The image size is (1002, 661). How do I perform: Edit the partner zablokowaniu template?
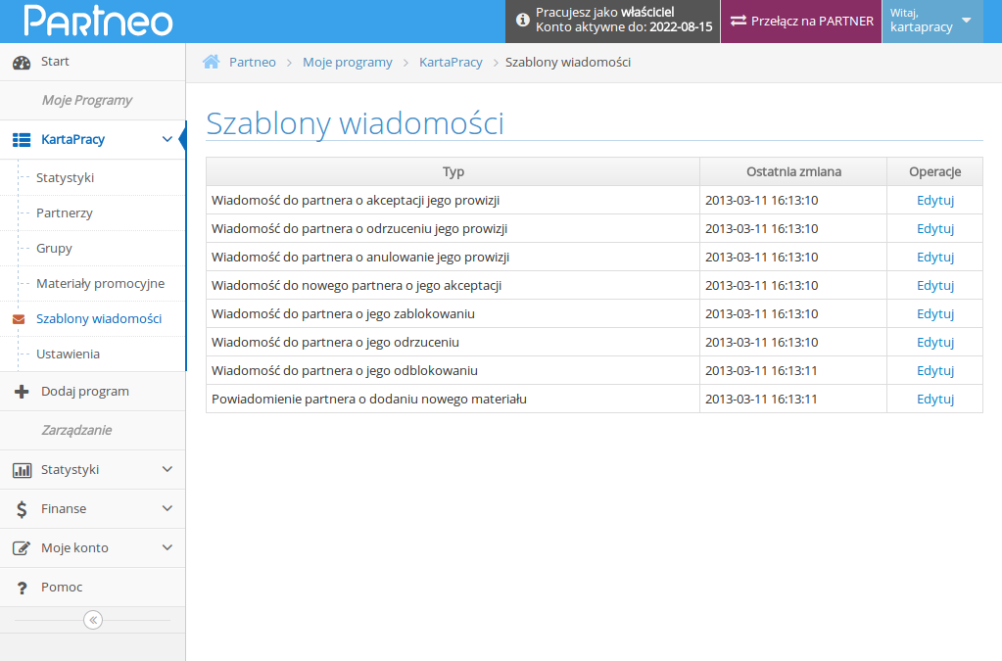(x=934, y=313)
